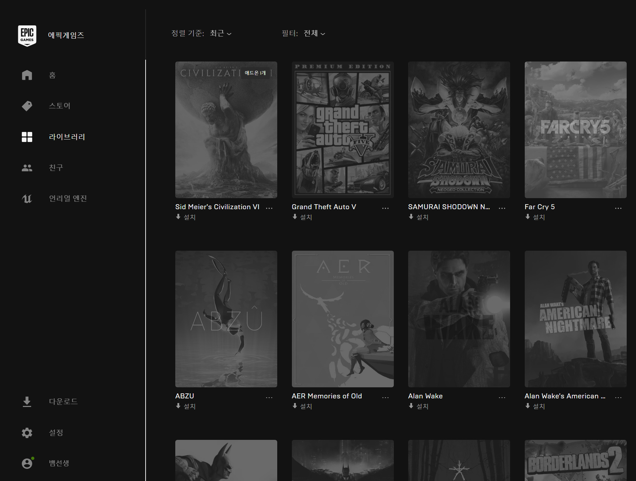The width and height of the screenshot is (636, 481).
Task: Click install arrow icon under Grand Theft Auto V
Action: [x=295, y=217]
